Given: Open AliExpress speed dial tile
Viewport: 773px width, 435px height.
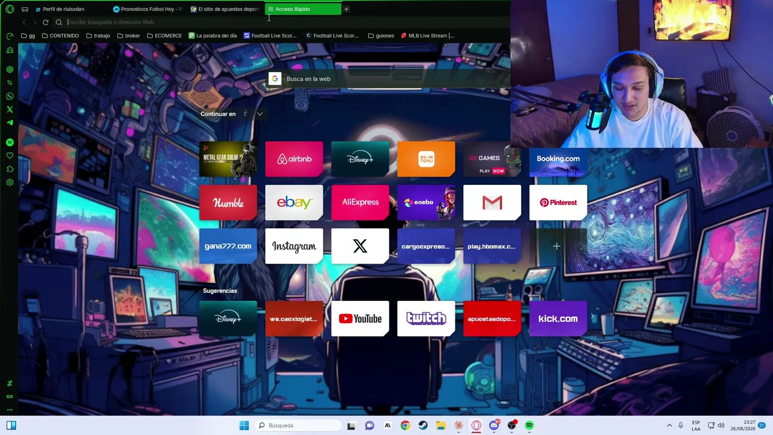Looking at the screenshot, I should [360, 202].
